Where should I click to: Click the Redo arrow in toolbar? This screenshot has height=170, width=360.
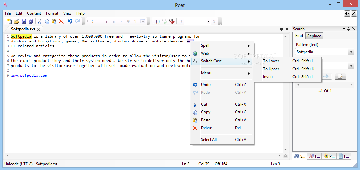[77, 21]
